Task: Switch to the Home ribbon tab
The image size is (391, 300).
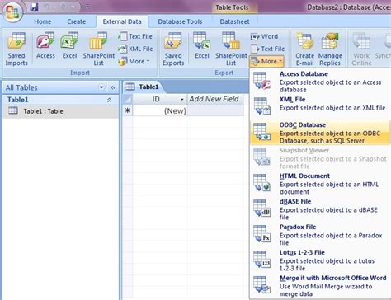Action: point(43,21)
